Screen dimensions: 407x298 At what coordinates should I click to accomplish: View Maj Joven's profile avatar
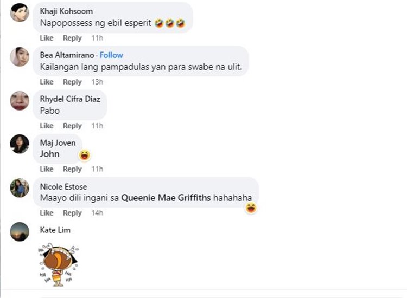[20, 144]
